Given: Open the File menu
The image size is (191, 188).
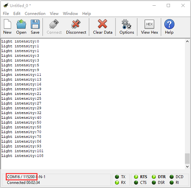Looking at the screenshot, I should click(x=6, y=13).
